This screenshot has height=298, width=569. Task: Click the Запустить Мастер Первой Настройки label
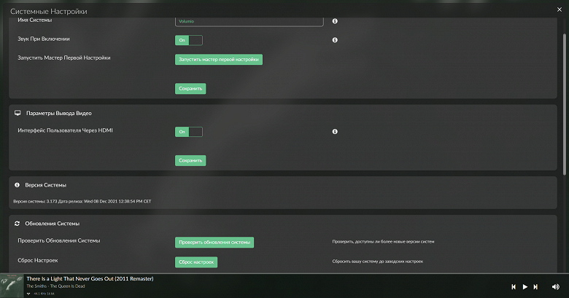64,58
